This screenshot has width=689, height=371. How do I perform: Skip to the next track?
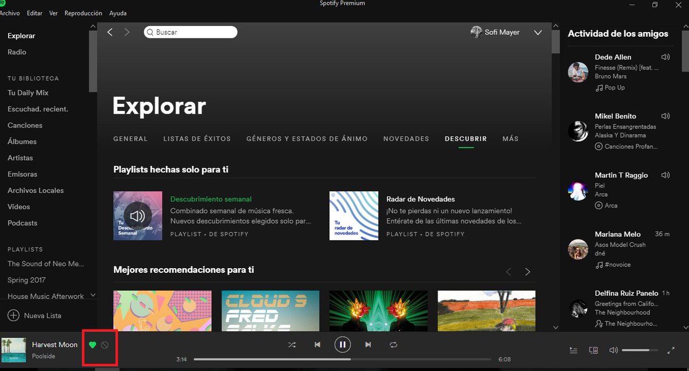point(368,345)
